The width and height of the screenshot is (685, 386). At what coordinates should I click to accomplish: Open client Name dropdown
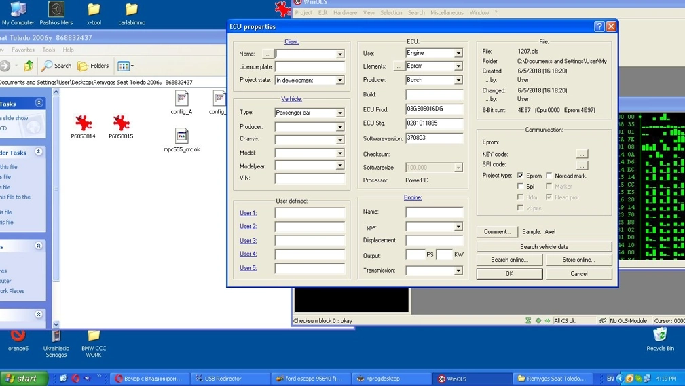pos(340,54)
